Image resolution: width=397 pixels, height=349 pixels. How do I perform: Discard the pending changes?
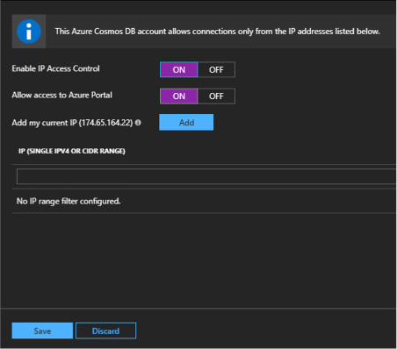105,331
